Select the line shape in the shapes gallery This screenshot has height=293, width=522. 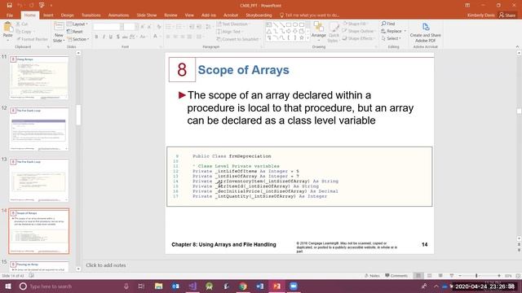[x=276, y=24]
